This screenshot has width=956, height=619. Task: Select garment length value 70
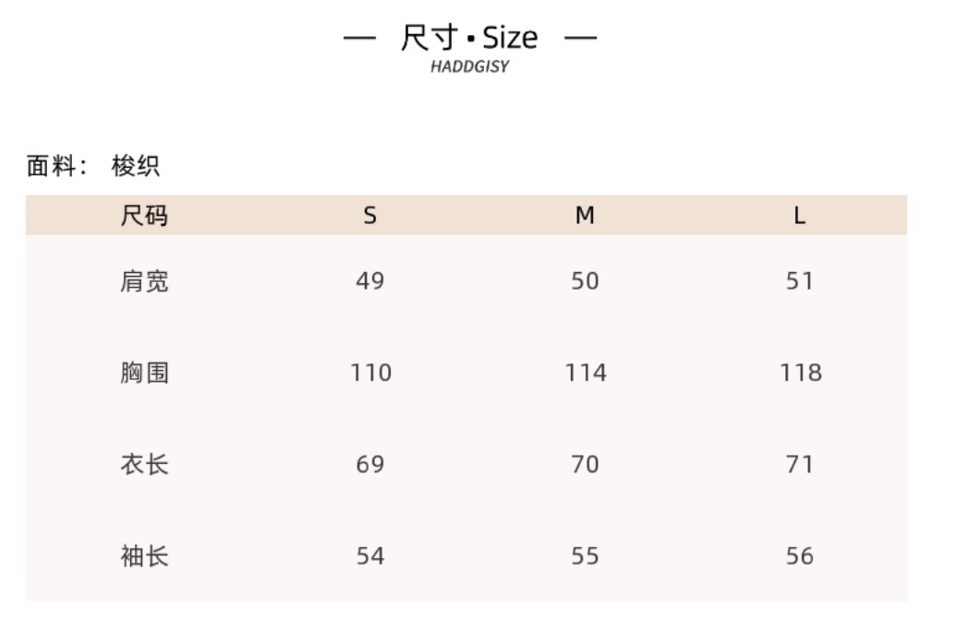585,464
